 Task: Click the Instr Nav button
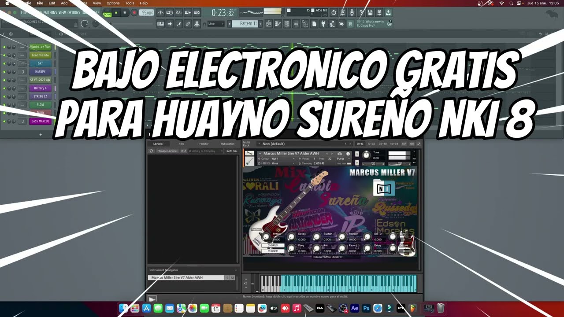click(232, 151)
